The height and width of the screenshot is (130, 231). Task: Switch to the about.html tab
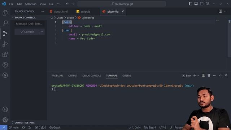pyautogui.click(x=59, y=12)
